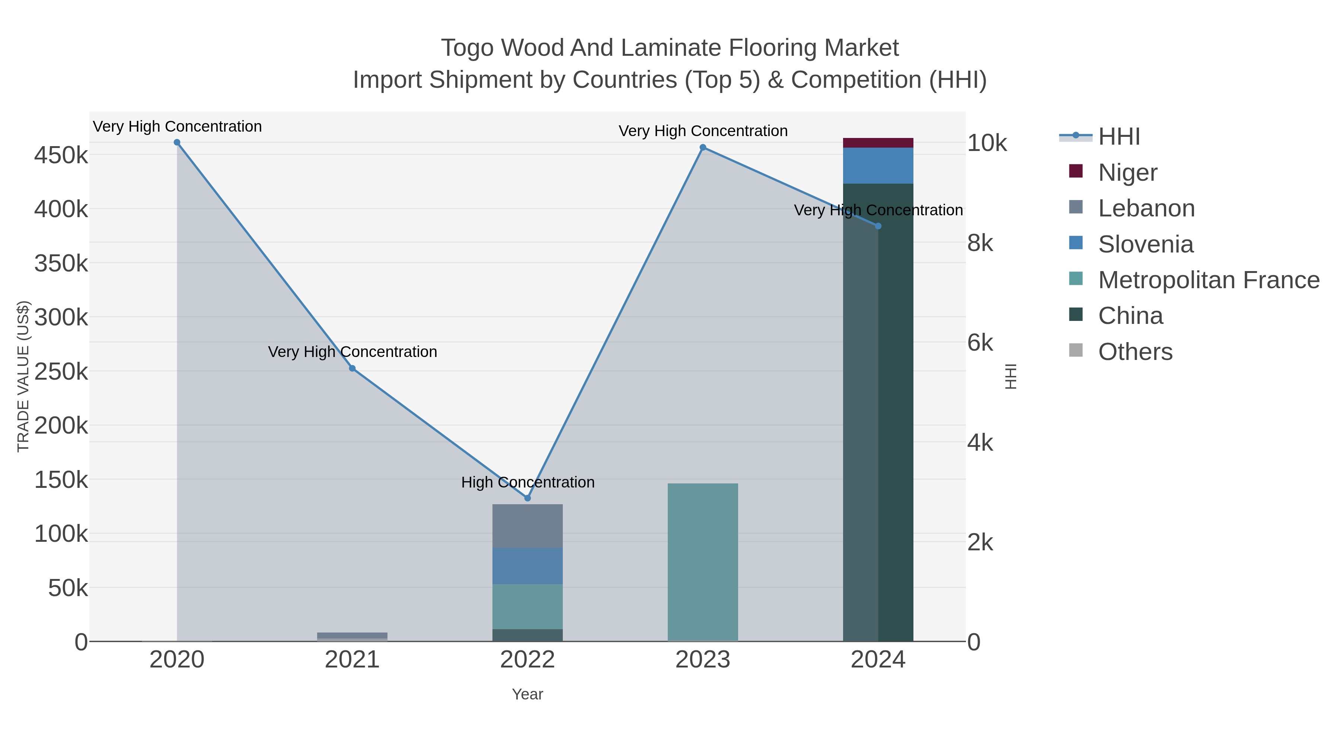Image resolution: width=1340 pixels, height=753 pixels.
Task: Click the 2k HHI axis tick label
Action: [x=980, y=542]
